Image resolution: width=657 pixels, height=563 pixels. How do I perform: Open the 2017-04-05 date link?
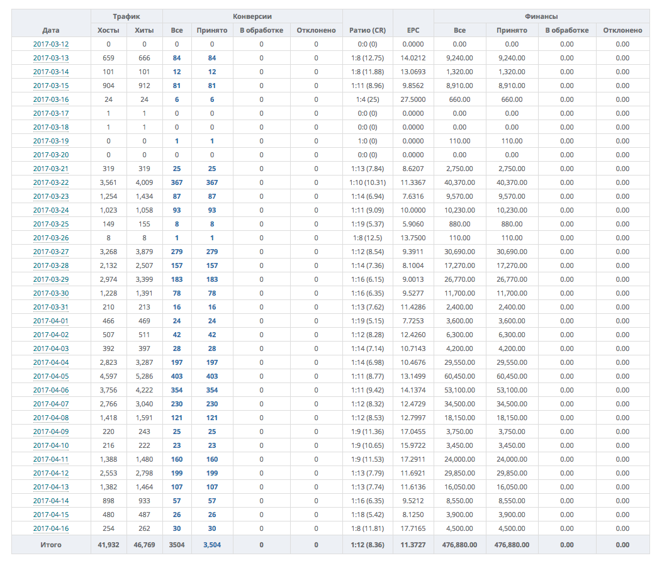click(51, 376)
